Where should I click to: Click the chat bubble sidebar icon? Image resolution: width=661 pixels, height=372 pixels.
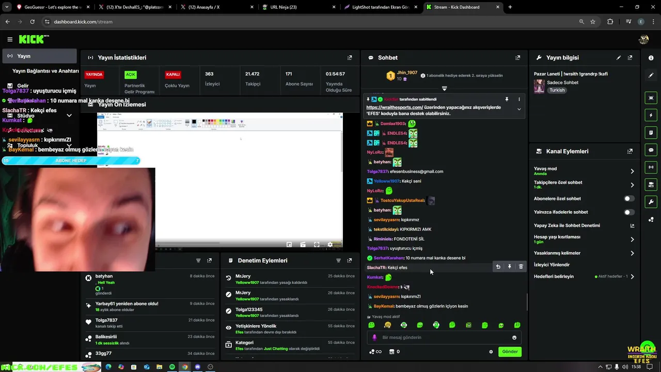click(x=651, y=150)
